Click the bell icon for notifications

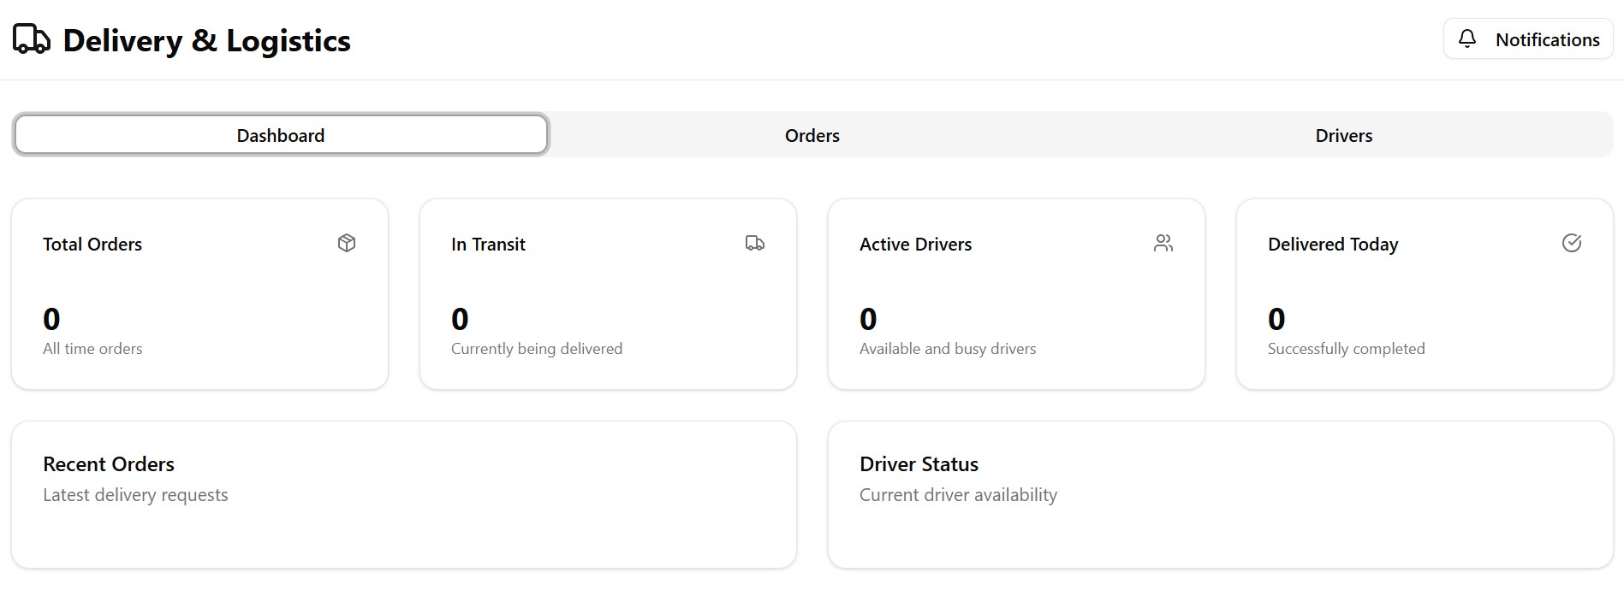coord(1467,38)
